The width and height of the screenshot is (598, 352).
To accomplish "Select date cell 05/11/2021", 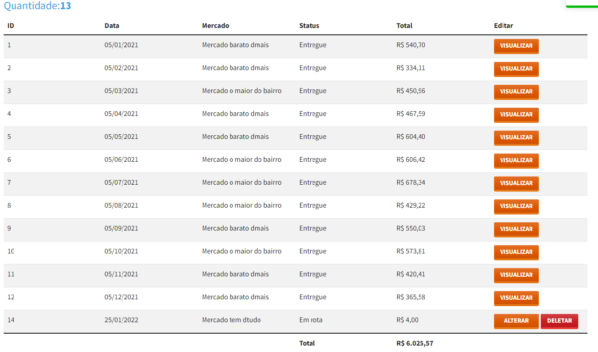I will [x=121, y=274].
